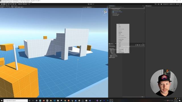The image size is (182, 102).
Task: Open the Shaded draw mode dropdown
Action: click(x=4, y=7)
